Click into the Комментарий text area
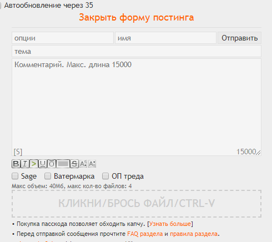Screen dimensions: 272x242 pos(137,107)
